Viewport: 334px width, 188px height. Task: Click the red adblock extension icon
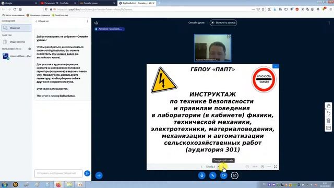(297, 9)
